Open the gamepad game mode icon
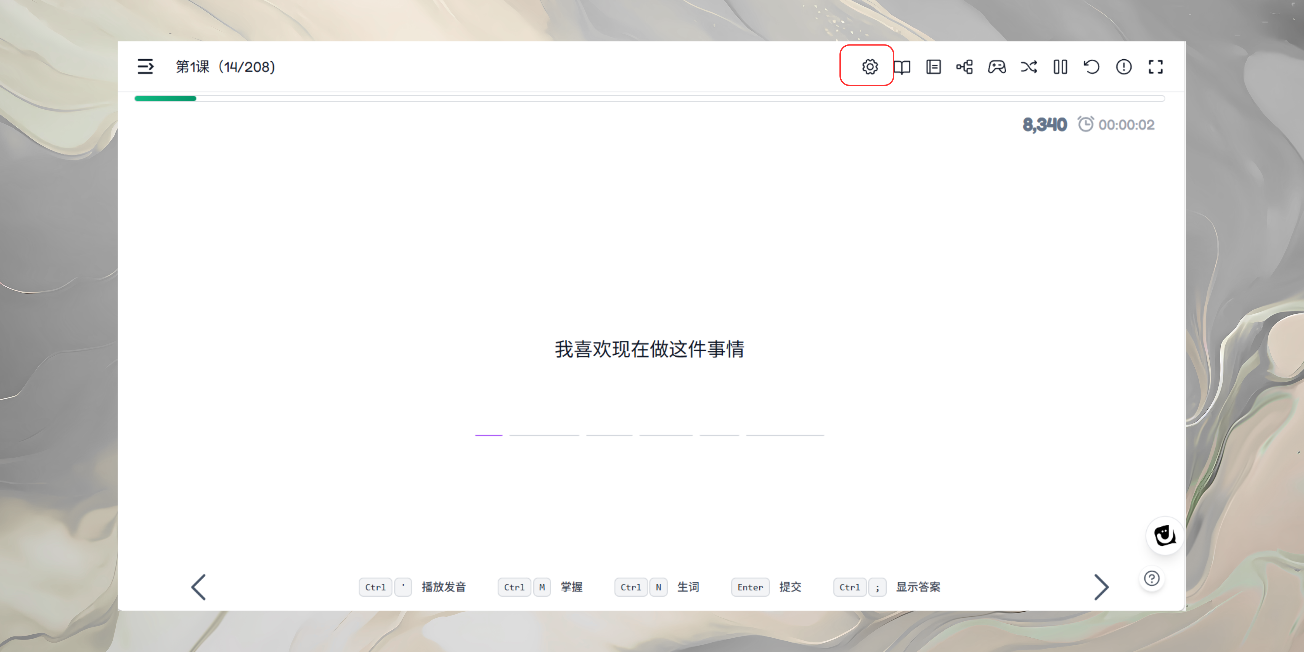The width and height of the screenshot is (1304, 652). point(996,67)
